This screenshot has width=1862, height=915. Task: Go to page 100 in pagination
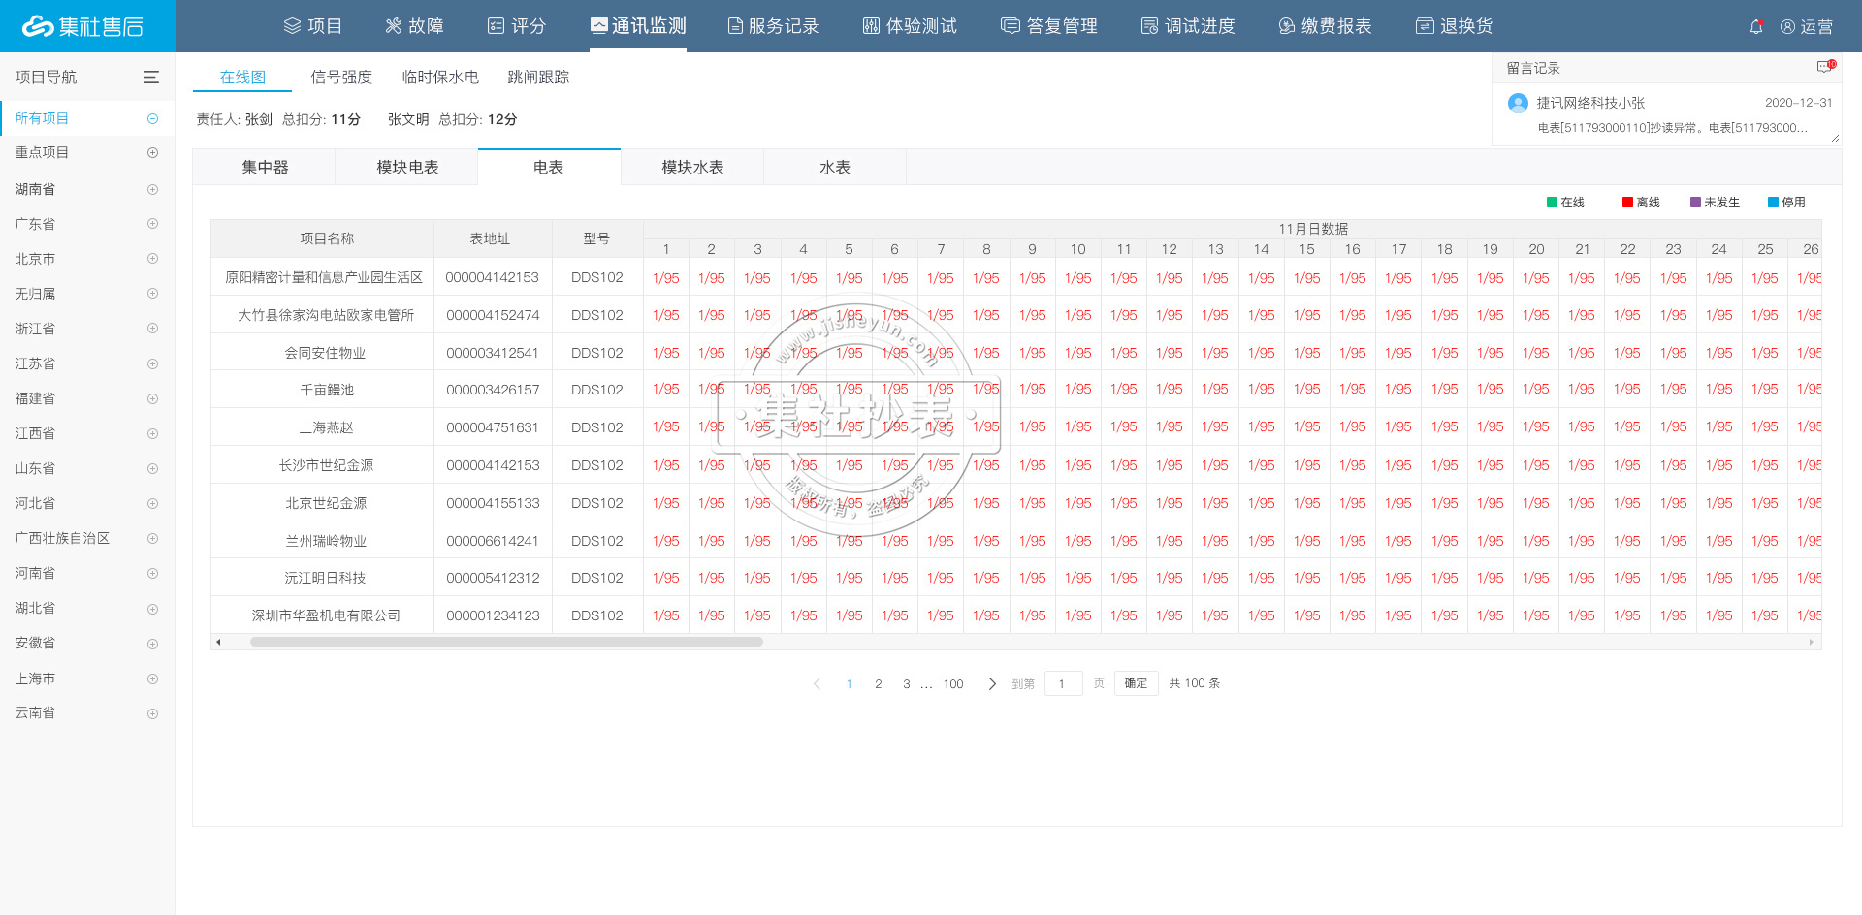[952, 683]
